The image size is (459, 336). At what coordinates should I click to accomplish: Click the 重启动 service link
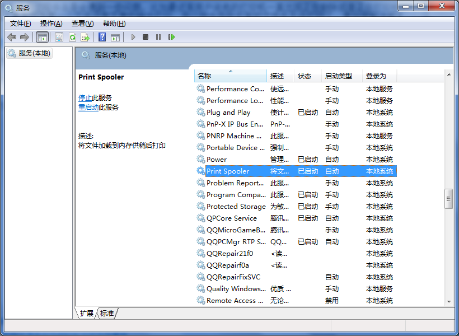click(88, 108)
